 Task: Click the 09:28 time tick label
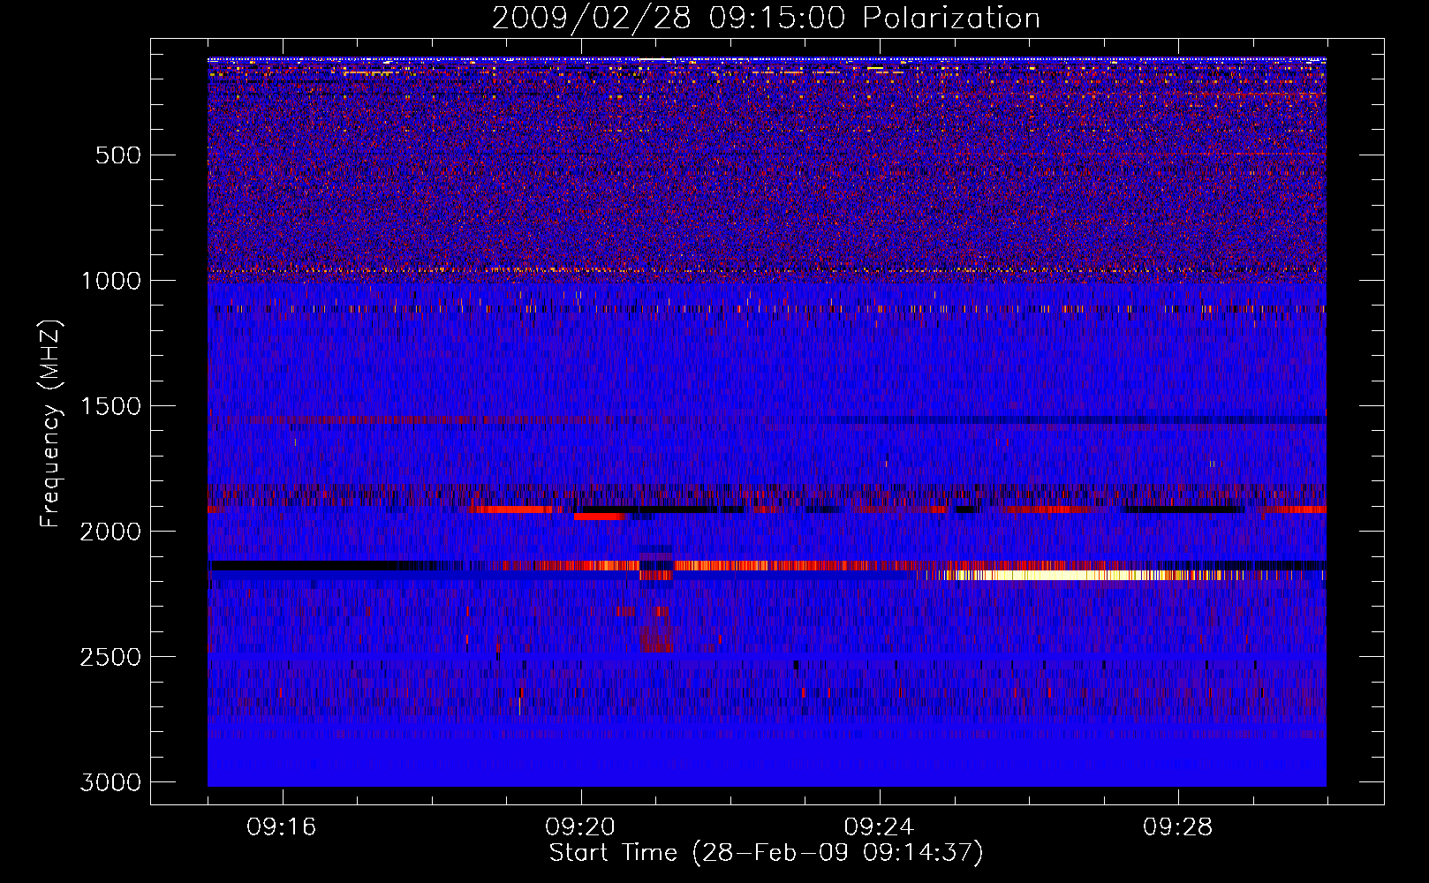pos(1177,827)
